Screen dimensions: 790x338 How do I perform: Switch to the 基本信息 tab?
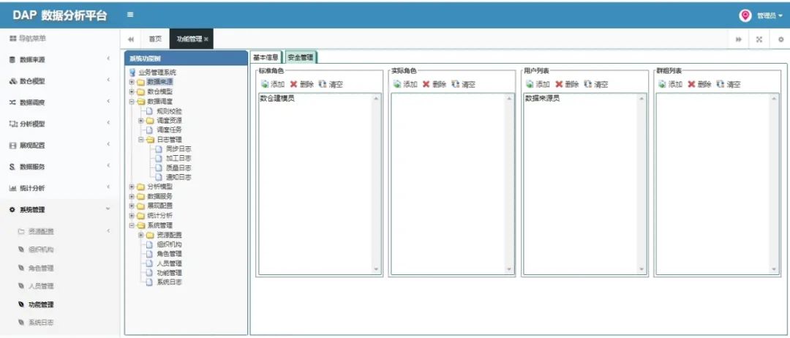[x=266, y=57]
